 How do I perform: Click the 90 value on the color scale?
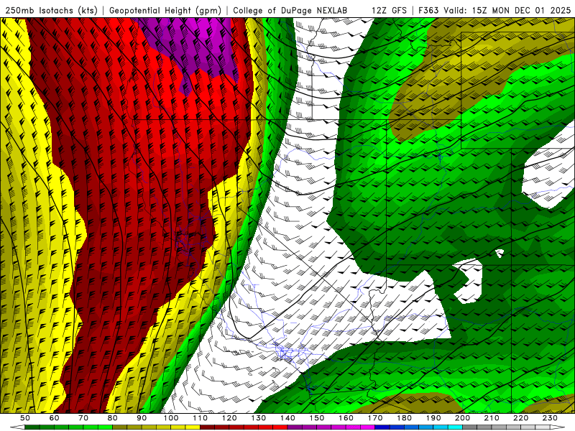(x=142, y=418)
